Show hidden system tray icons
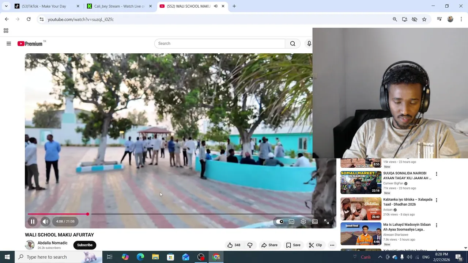The image size is (468, 263). [380, 257]
